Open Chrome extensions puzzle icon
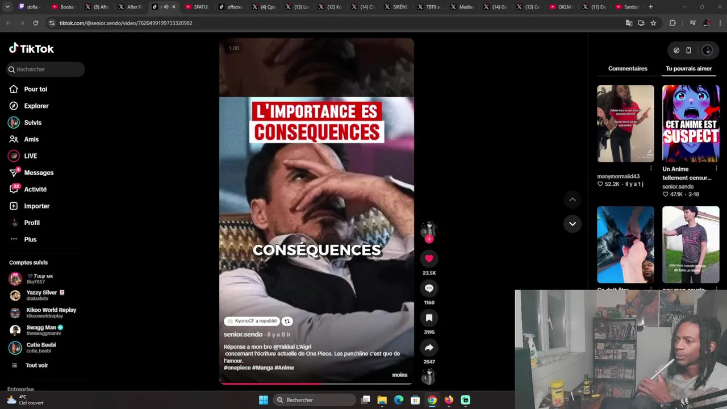Image resolution: width=727 pixels, height=409 pixels. (x=672, y=23)
